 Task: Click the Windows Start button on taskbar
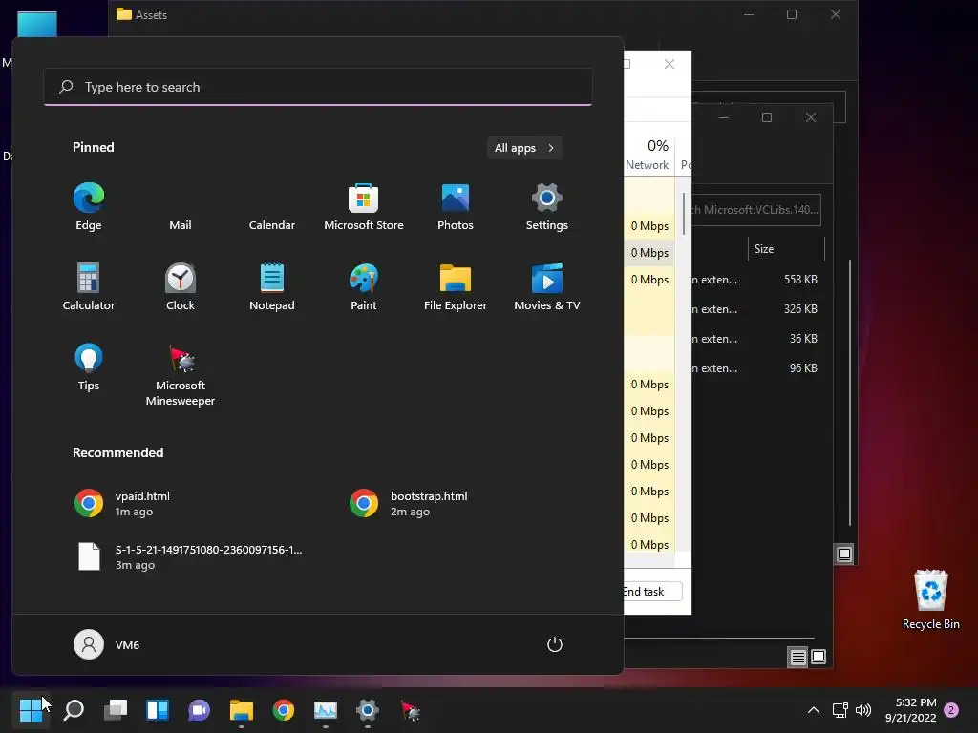pos(31,709)
